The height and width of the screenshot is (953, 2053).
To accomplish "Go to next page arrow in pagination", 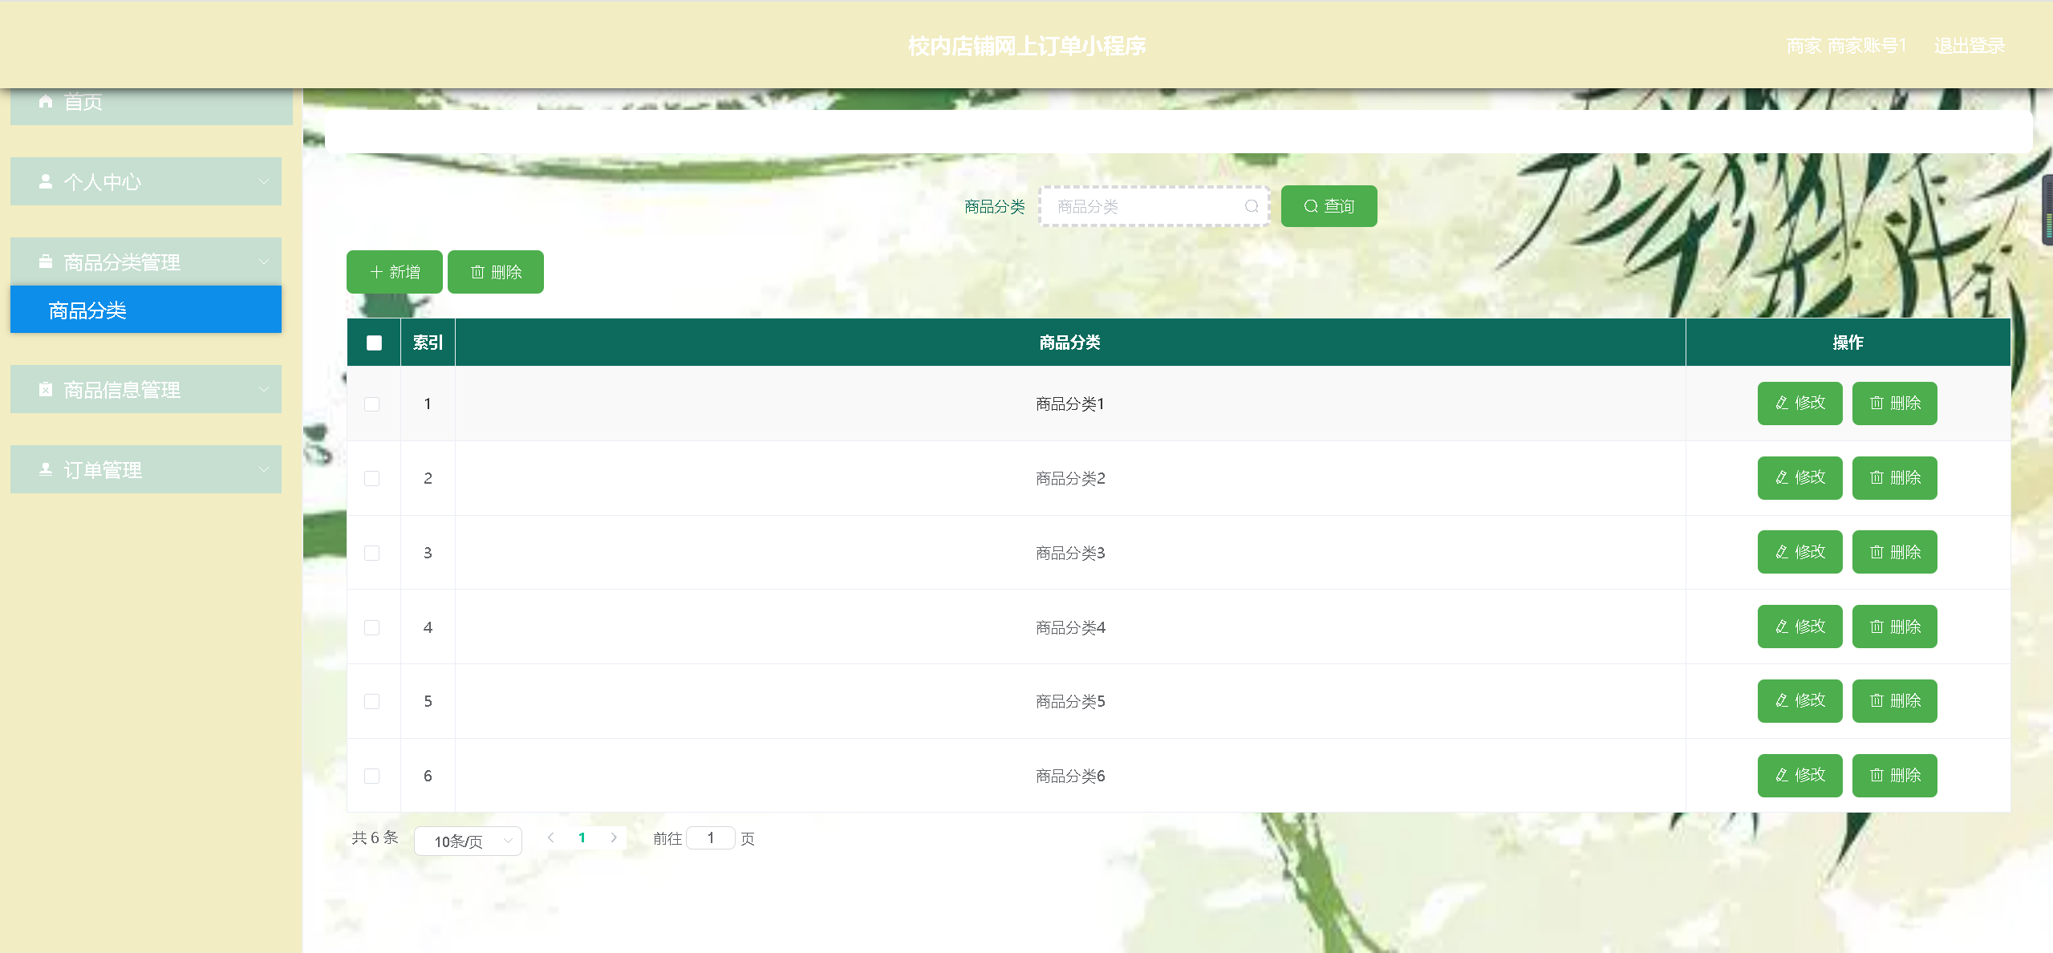I will click(614, 837).
